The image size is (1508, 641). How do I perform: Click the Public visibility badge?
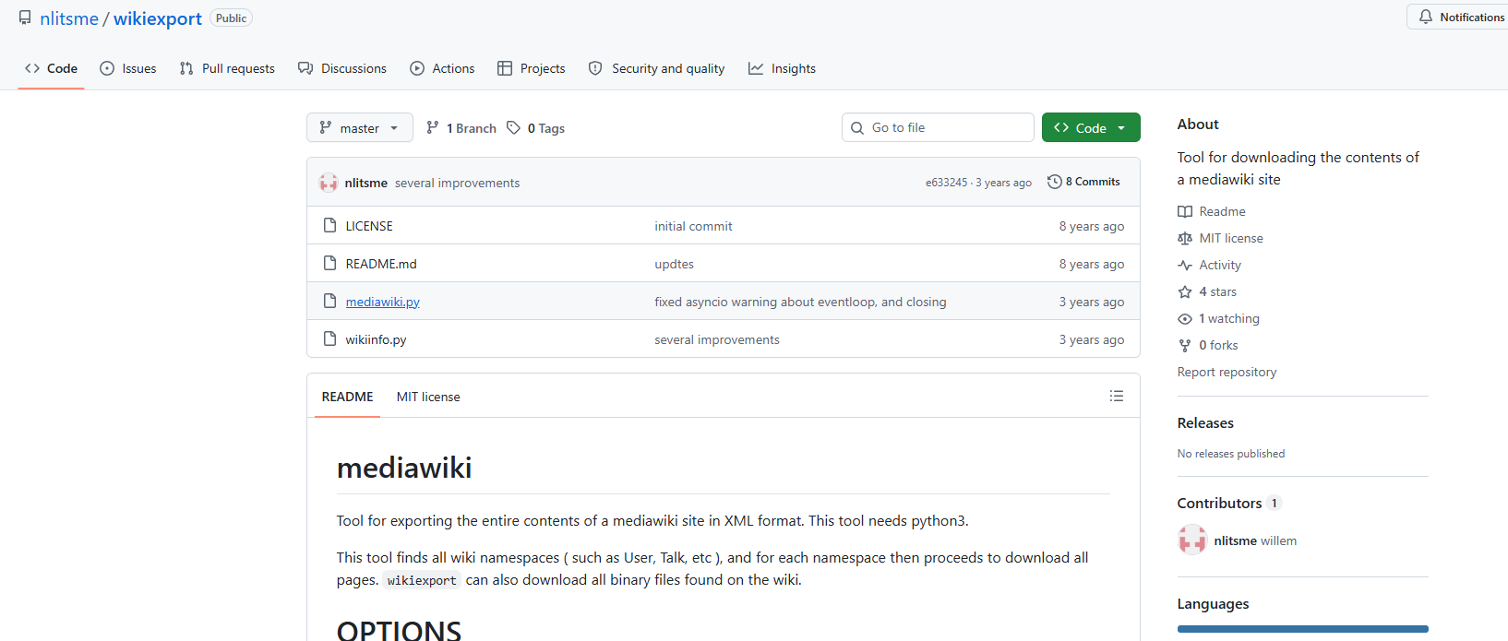pos(231,18)
